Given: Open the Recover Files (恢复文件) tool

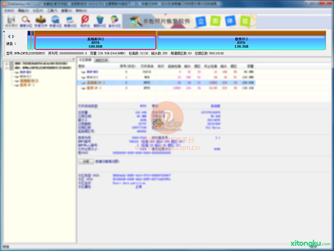Looking at the screenshot, I should pos(41,22).
